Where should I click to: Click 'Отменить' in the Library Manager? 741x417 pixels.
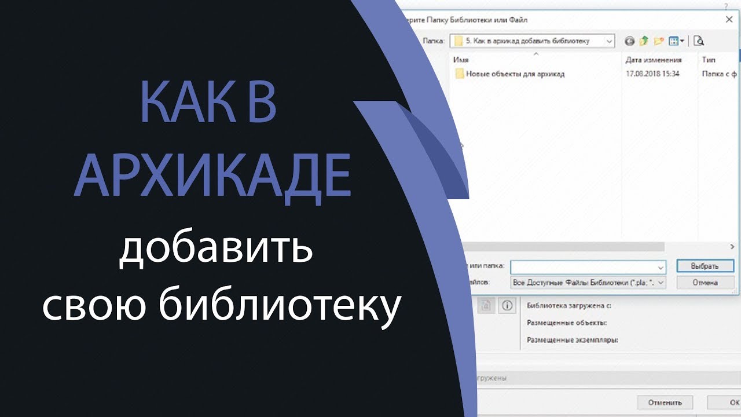(x=665, y=403)
